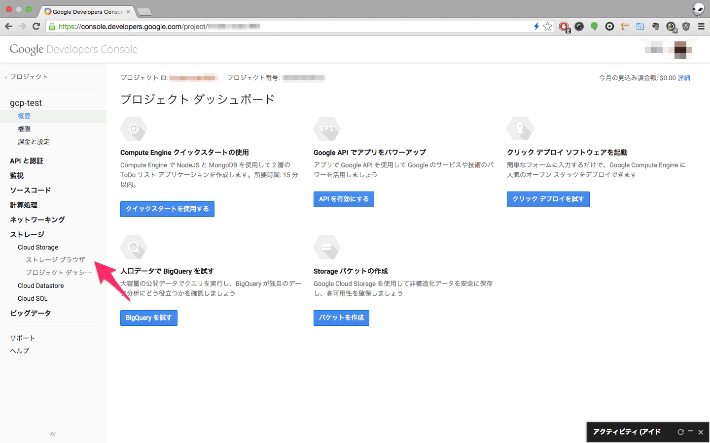The image size is (710, 443).
Task: Select 概要 in the sidebar
Action: click(24, 116)
